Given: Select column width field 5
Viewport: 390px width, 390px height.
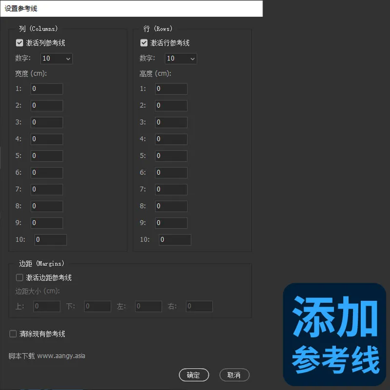Looking at the screenshot, I should point(46,156).
